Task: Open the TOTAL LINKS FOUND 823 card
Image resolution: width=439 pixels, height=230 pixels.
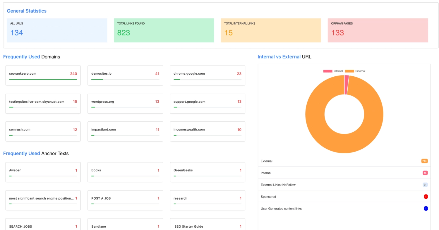Action: pos(164,30)
